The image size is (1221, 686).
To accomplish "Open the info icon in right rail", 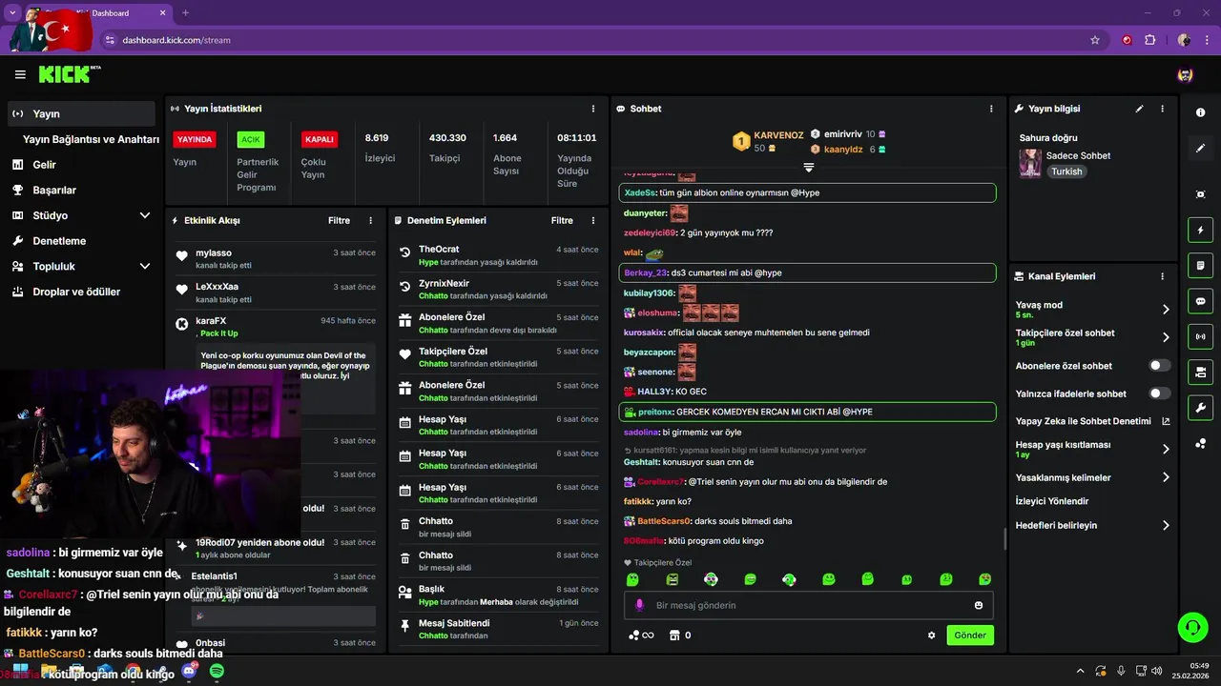I will pos(1200,112).
